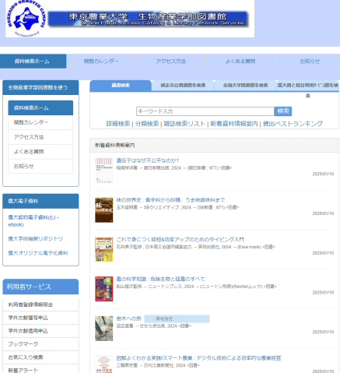Open 学外文献複写申込 service
This screenshot has height=373, width=340.
click(x=40, y=318)
